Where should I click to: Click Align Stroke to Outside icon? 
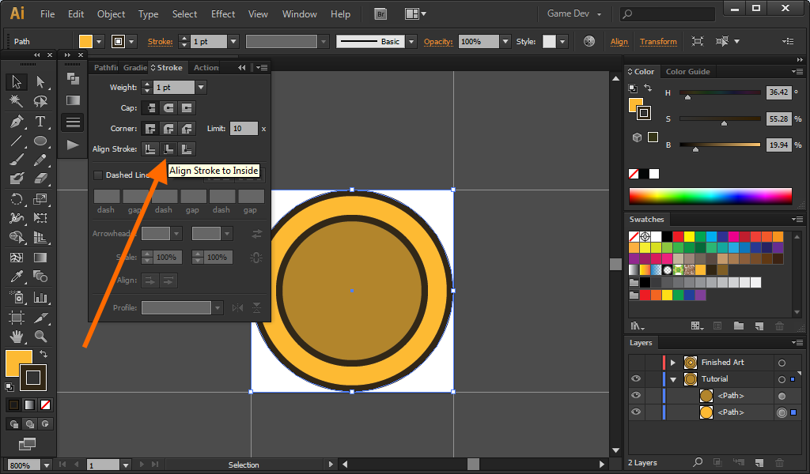pos(187,149)
